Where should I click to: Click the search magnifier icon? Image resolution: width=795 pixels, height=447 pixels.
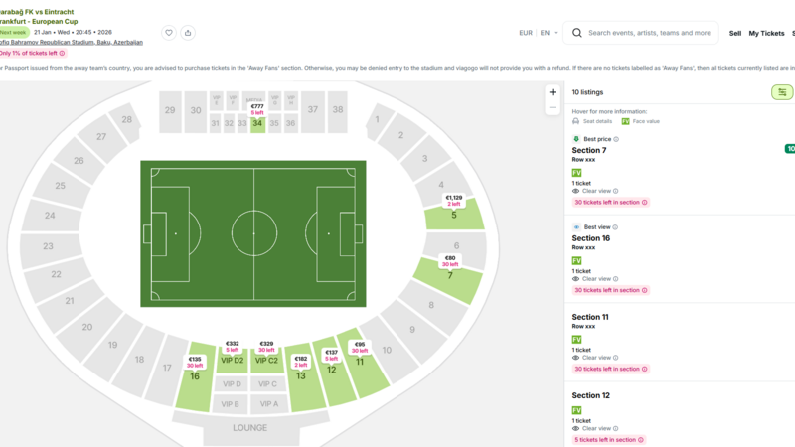[577, 33]
